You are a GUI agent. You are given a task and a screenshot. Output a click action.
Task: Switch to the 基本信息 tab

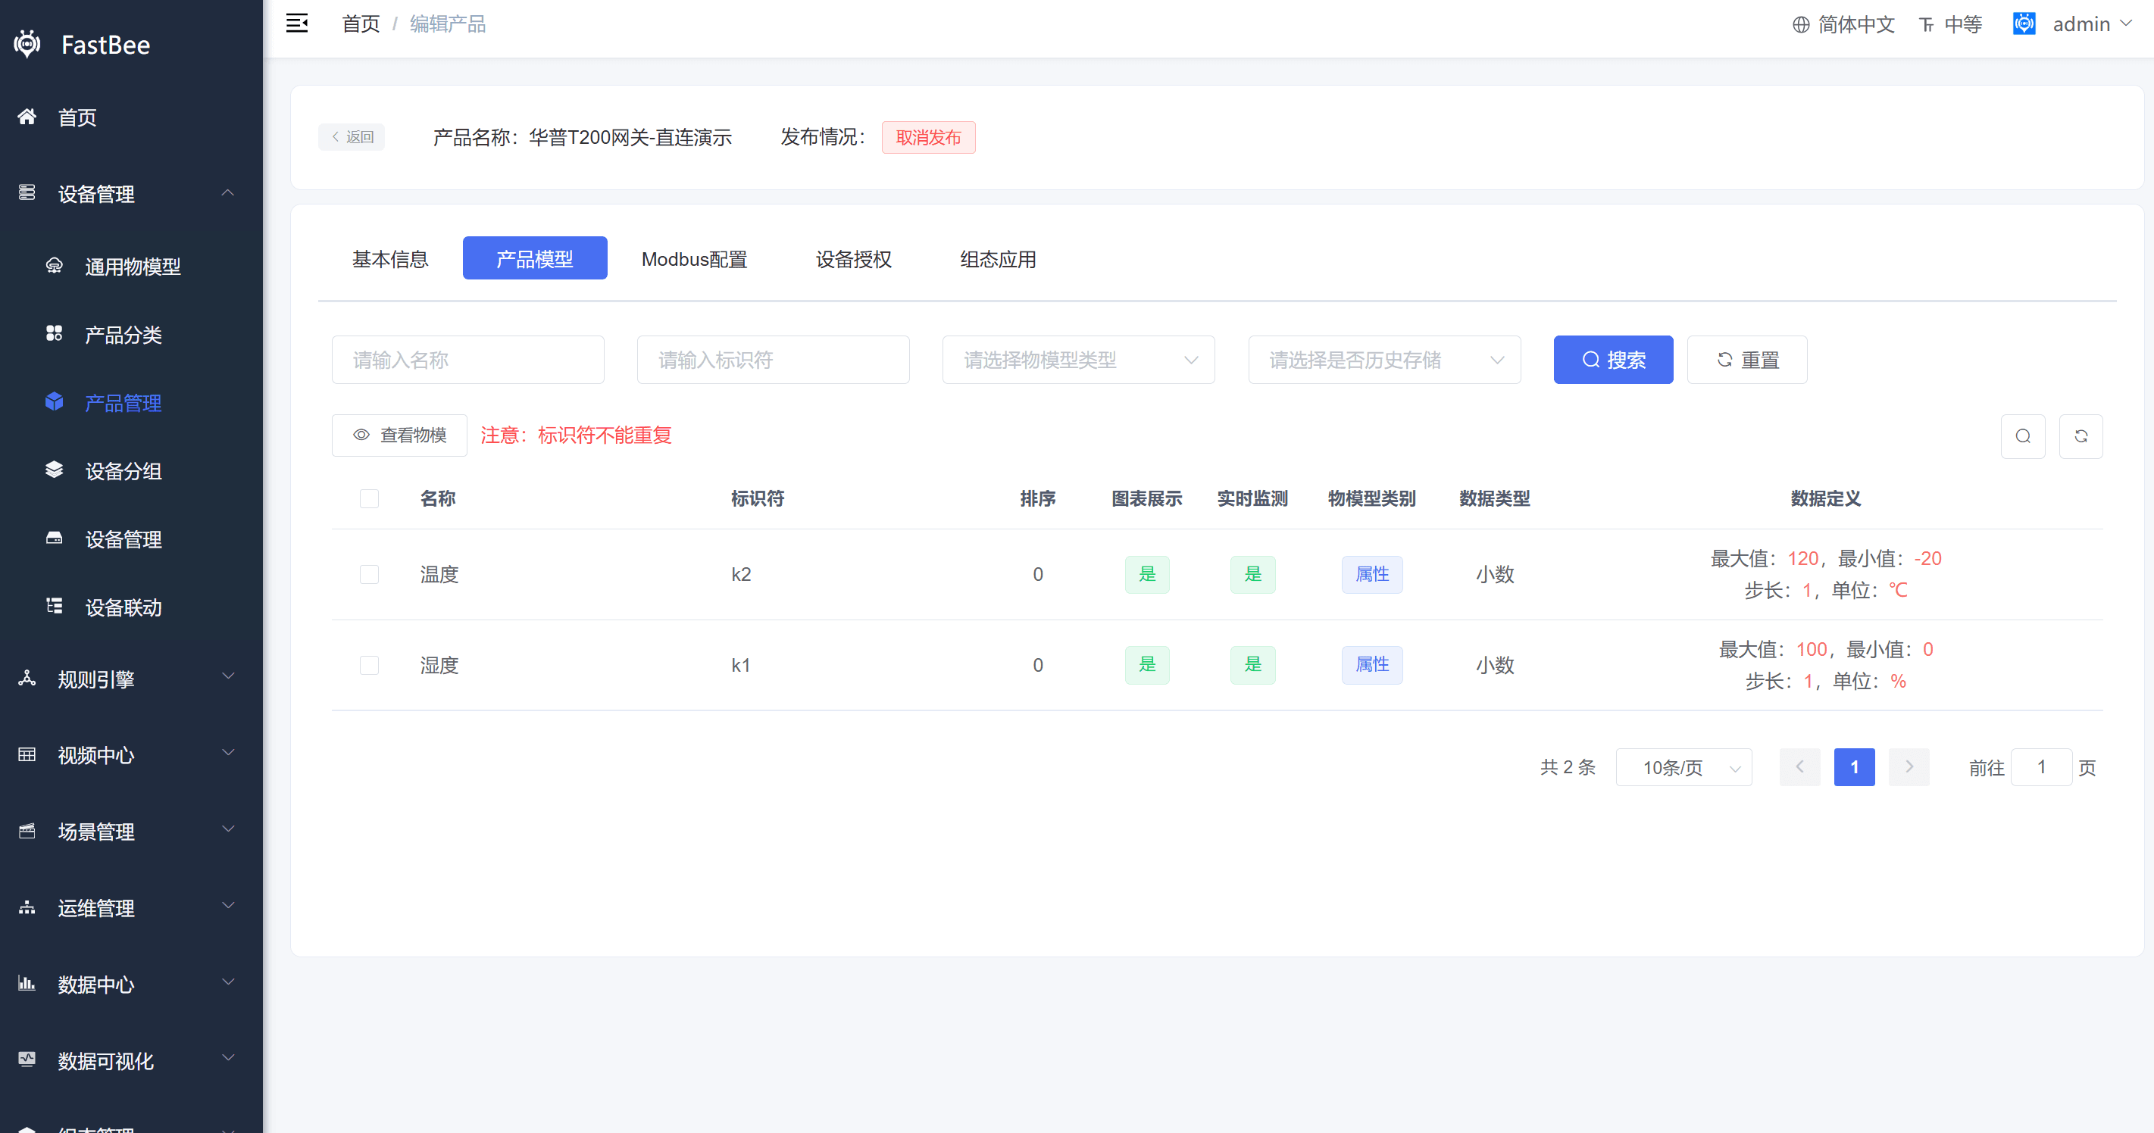(389, 259)
